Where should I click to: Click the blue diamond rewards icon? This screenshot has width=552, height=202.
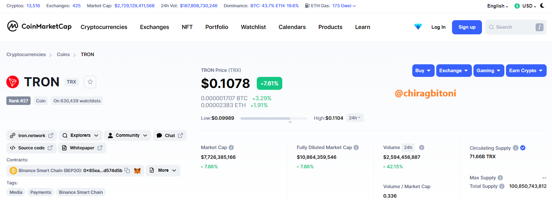(x=418, y=27)
